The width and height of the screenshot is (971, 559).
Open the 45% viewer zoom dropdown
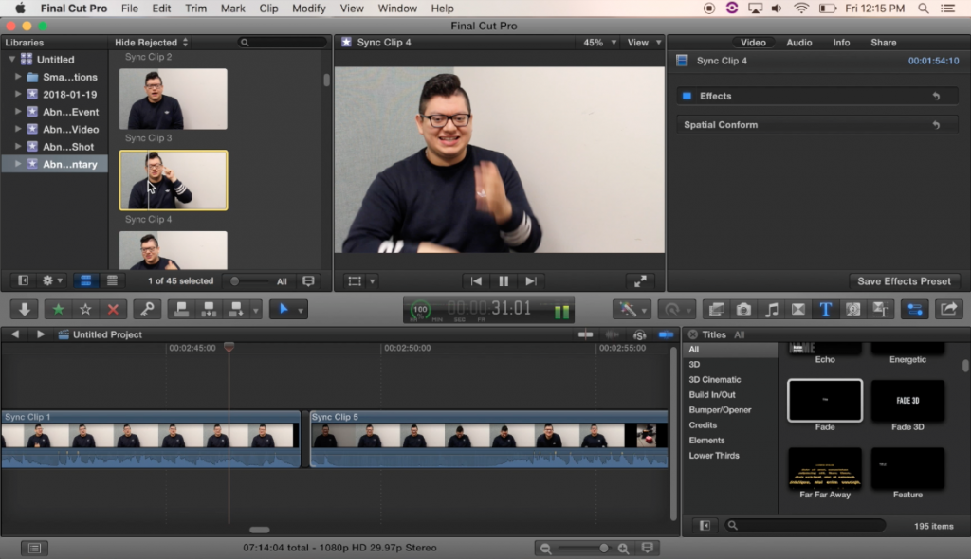click(599, 42)
